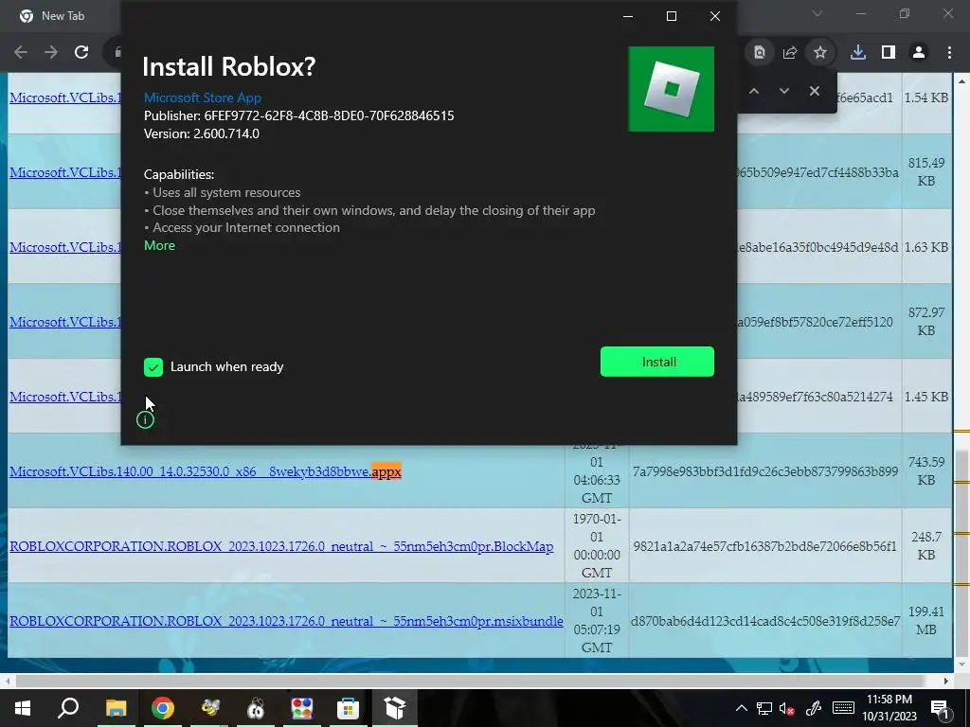
Task: Open the touch keyboard tray icon
Action: [x=843, y=708]
